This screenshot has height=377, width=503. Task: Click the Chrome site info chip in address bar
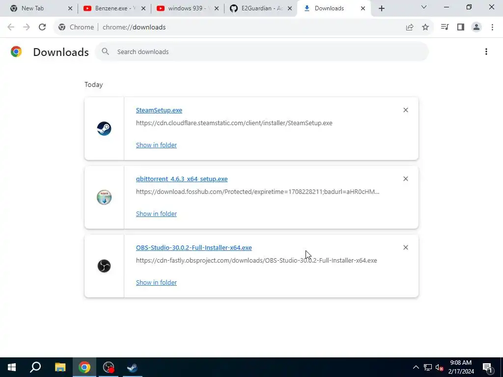click(x=76, y=27)
